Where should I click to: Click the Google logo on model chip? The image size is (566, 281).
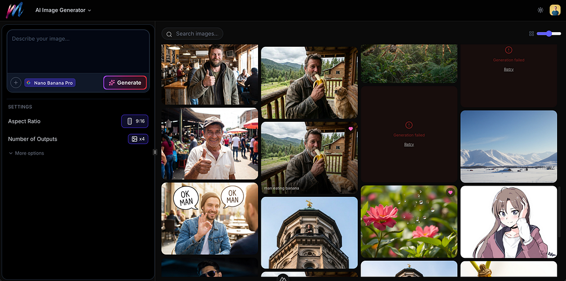pos(28,83)
